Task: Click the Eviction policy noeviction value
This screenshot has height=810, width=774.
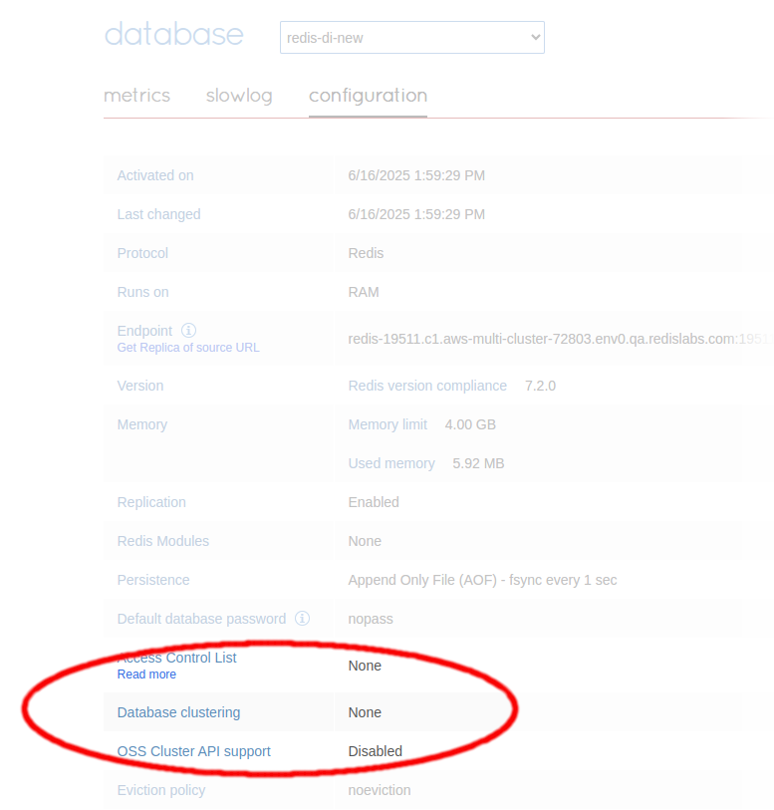Action: [x=379, y=790]
